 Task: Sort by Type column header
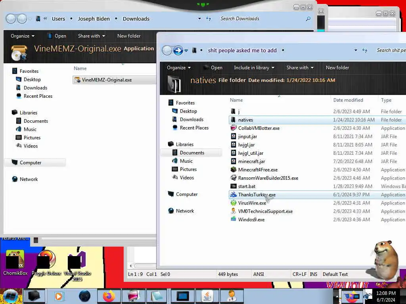(386, 100)
